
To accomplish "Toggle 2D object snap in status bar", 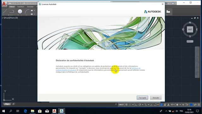I will click(x=155, y=104).
